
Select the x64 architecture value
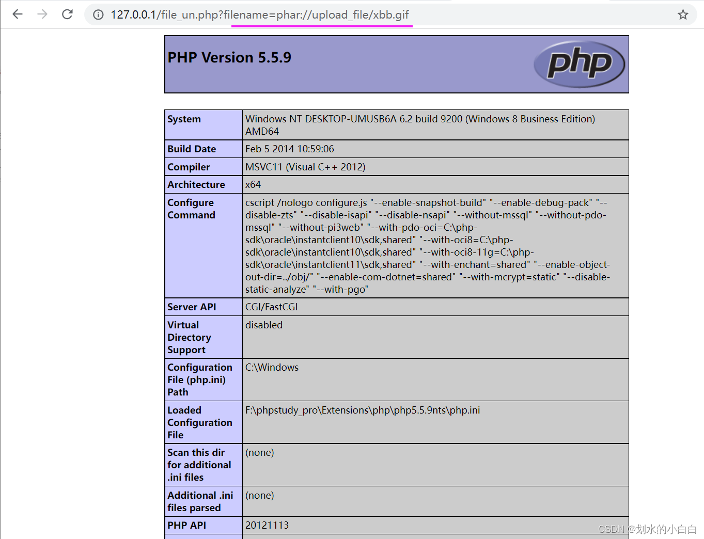[253, 185]
